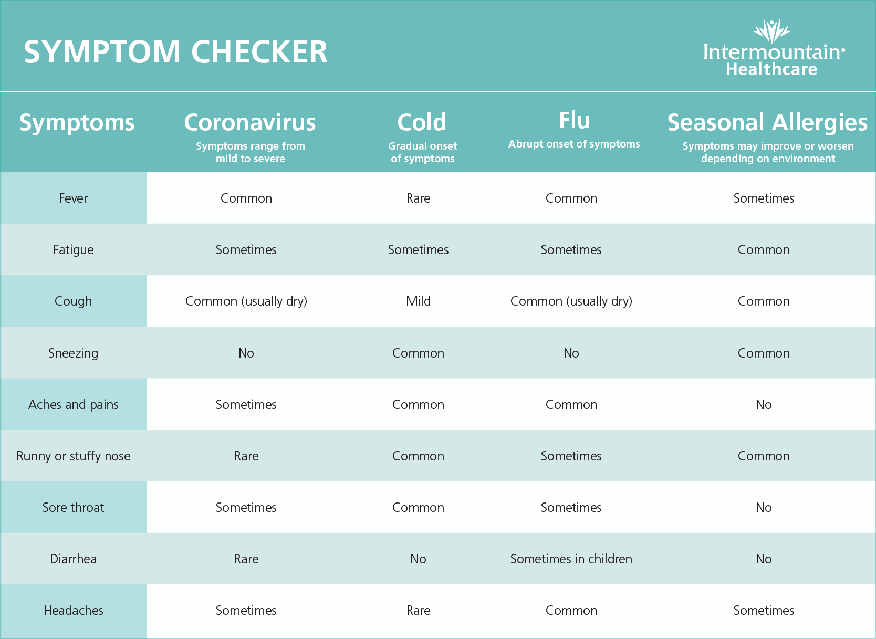Select the Cold column heading
Screen dimensions: 876x639
(422, 122)
